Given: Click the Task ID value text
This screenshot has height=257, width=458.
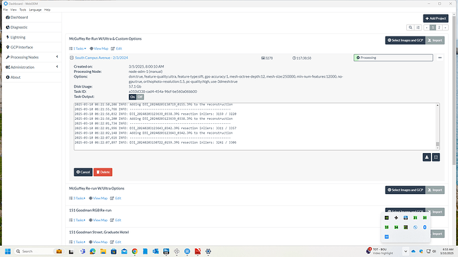Looking at the screenshot, I should 163,91.
